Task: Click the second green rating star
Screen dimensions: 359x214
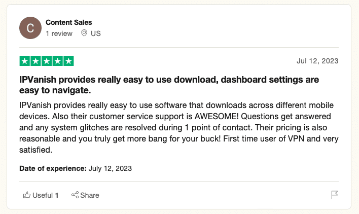Action: [x=35, y=61]
